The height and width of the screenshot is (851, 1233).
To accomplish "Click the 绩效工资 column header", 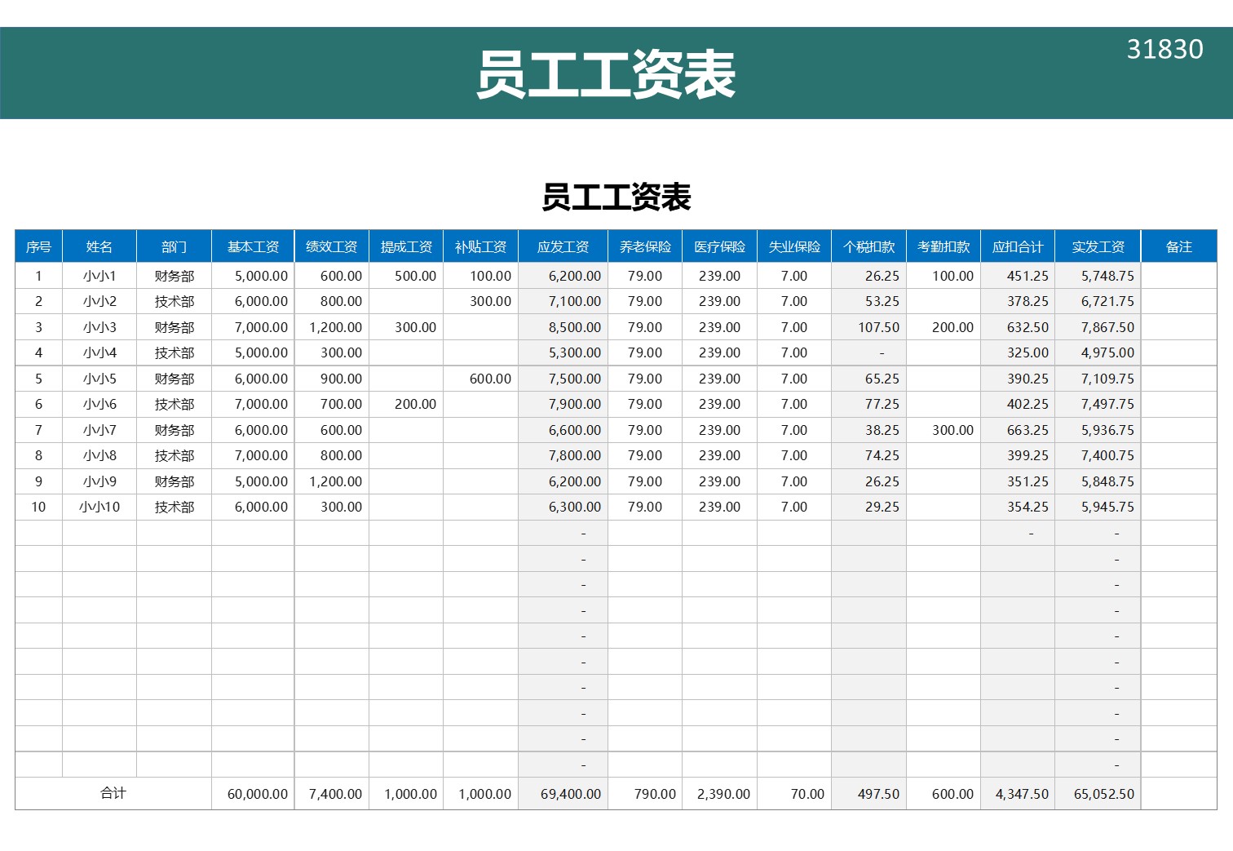I will click(x=332, y=246).
